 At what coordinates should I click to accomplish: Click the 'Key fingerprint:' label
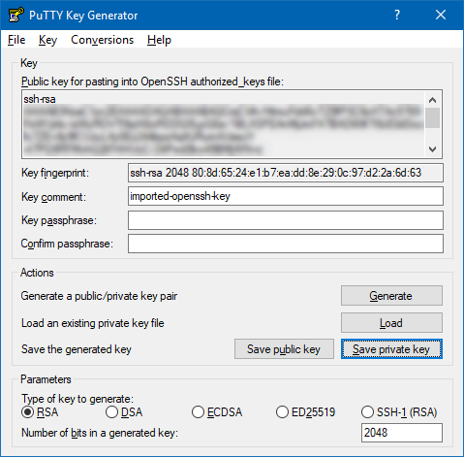55,173
